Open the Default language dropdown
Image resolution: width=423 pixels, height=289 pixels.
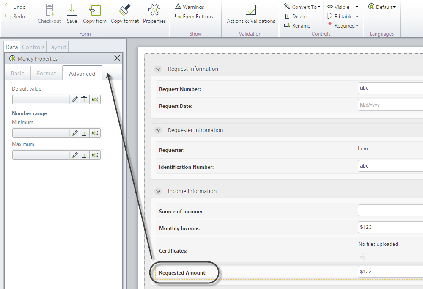coord(382,7)
